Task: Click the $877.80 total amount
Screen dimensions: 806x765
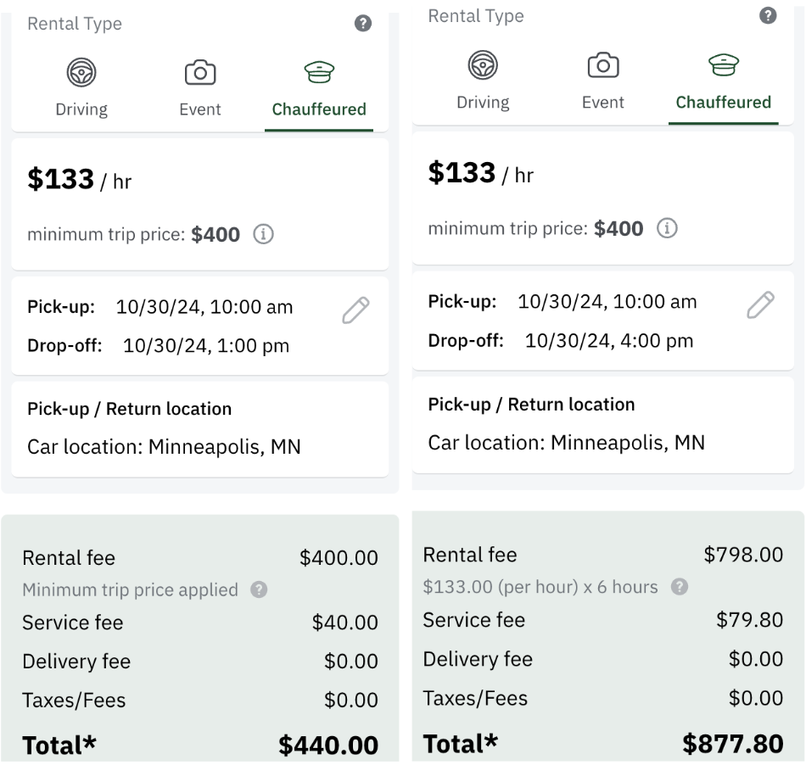Action: coord(733,744)
